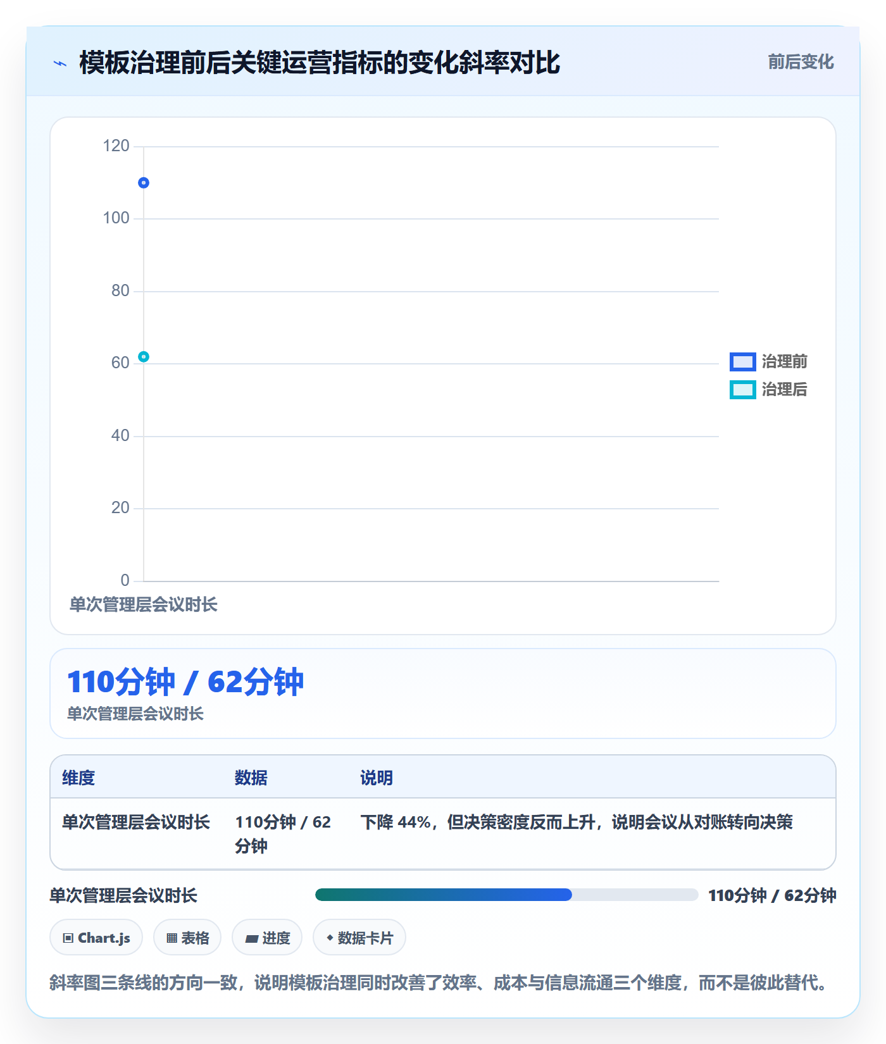Click the y-axis tick label 60

pyautogui.click(x=120, y=363)
